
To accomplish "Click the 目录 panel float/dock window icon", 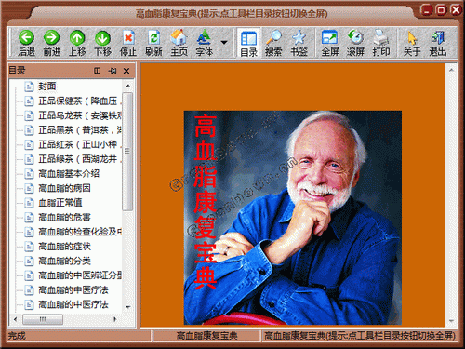I will coord(98,71).
